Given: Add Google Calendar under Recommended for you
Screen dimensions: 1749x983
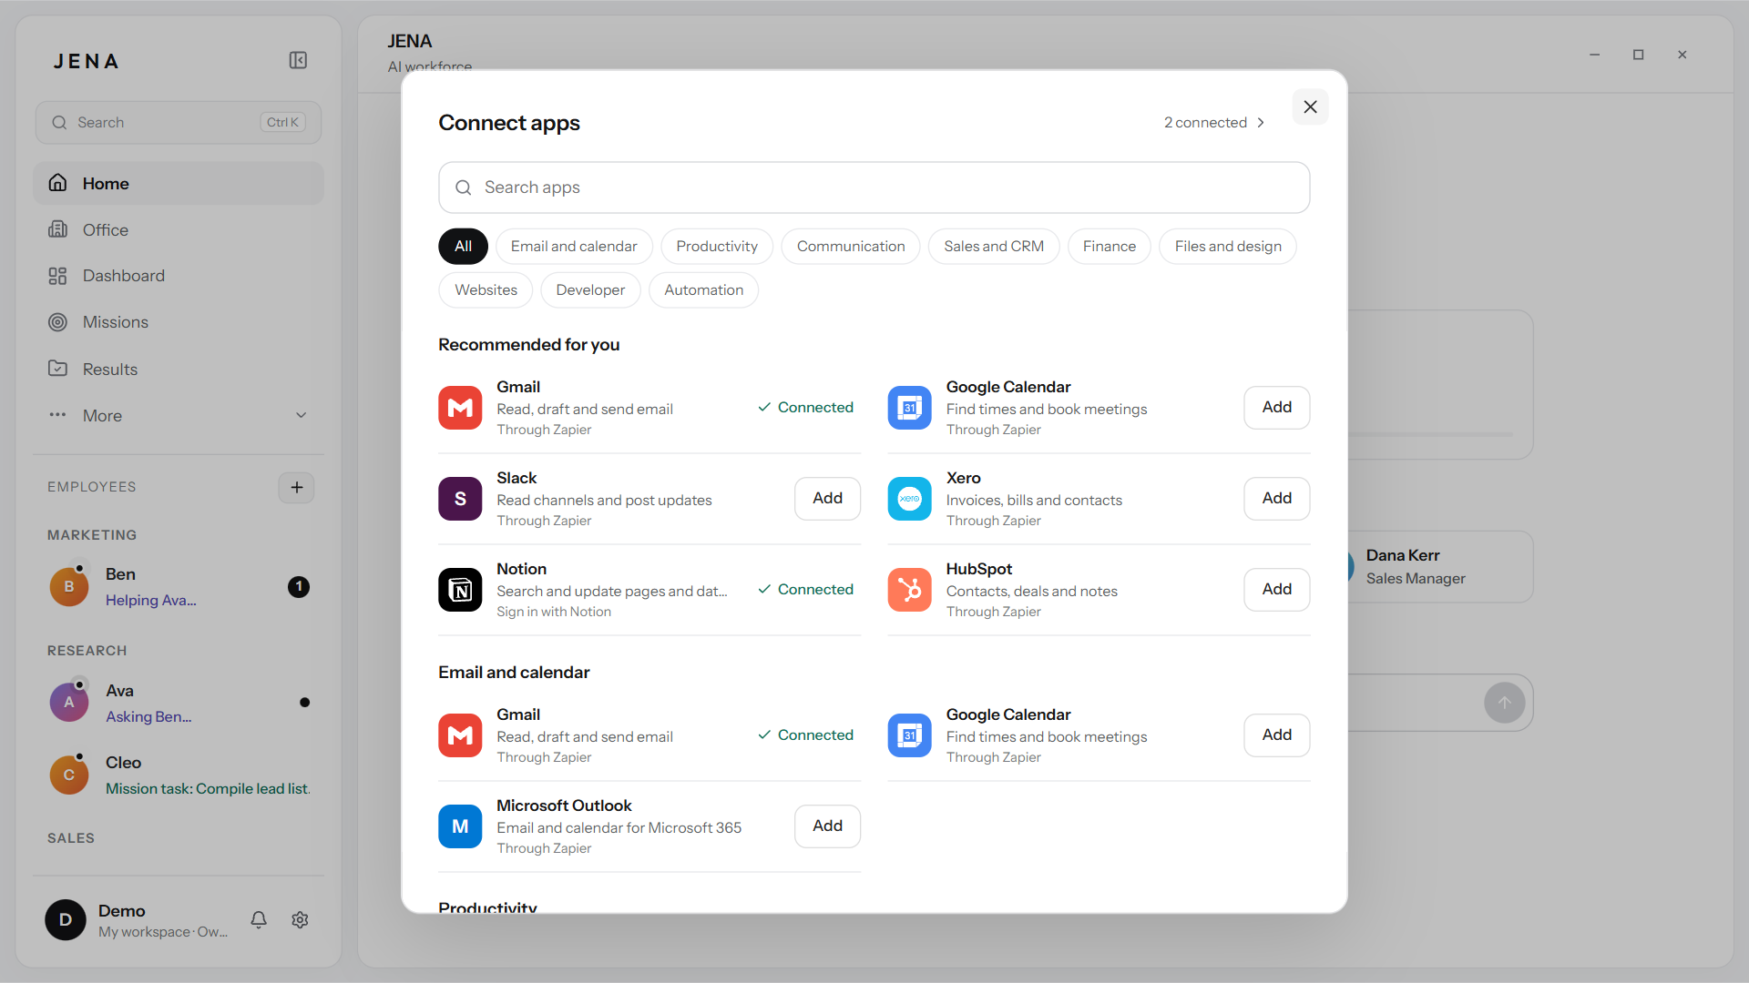Looking at the screenshot, I should click(1277, 407).
